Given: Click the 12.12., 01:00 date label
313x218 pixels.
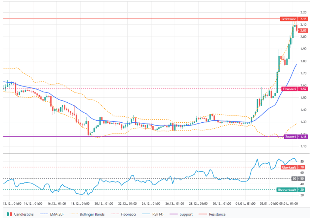Looking at the screenshot, I should pos(13,203).
